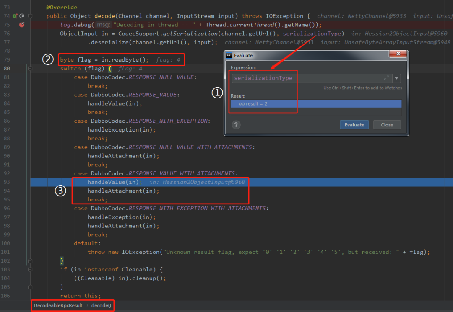Click 'return this;' on line 106
The width and height of the screenshot is (453, 312).
coord(81,296)
